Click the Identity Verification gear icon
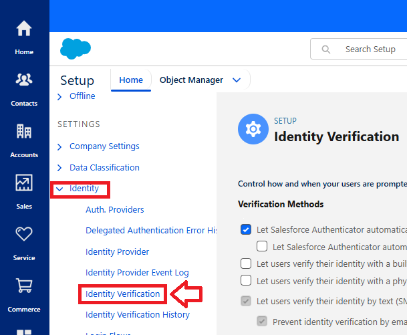The height and width of the screenshot is (335, 407). pos(253,129)
